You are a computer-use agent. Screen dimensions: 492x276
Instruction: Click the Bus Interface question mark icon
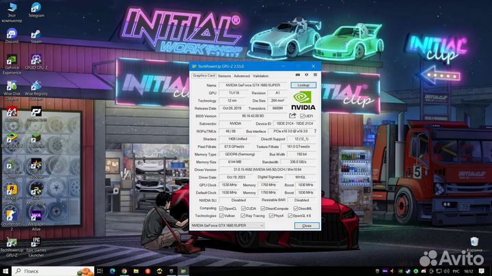coord(315,131)
